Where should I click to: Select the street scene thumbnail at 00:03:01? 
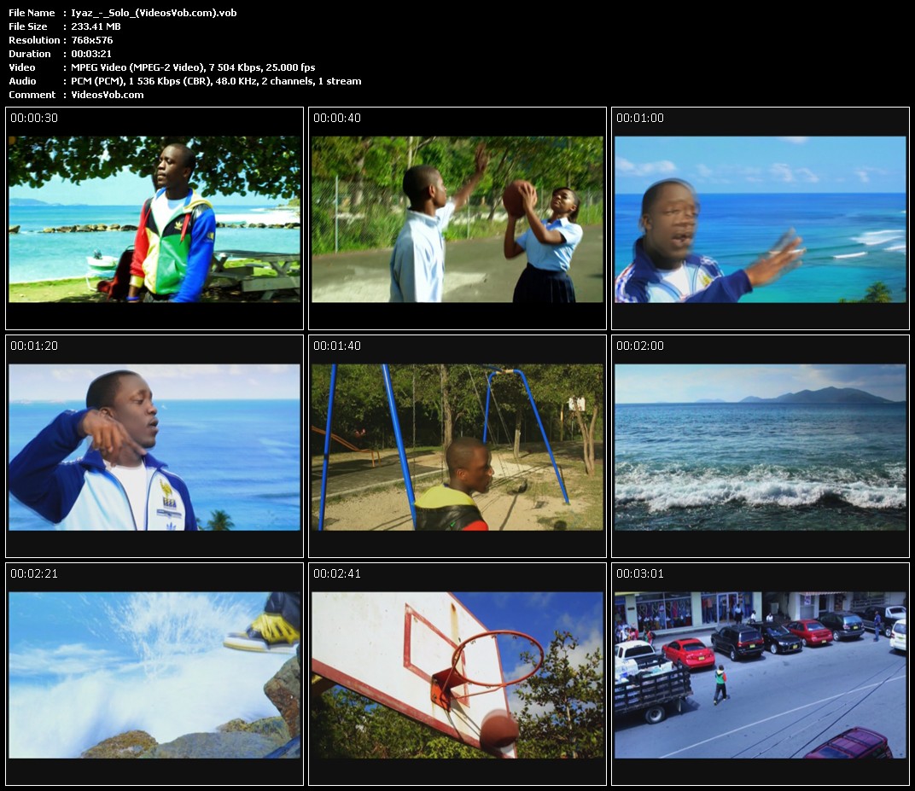(x=761, y=676)
